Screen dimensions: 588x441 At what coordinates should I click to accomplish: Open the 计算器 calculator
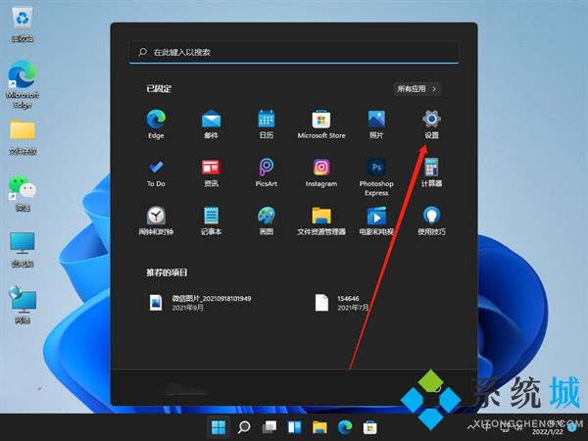tap(431, 172)
